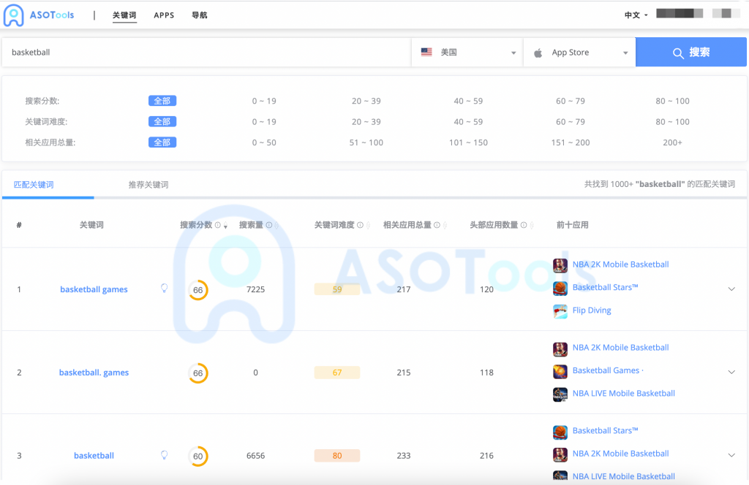This screenshot has height=485, width=749.
Task: Open the basketball keyword link in row 3
Action: point(94,456)
